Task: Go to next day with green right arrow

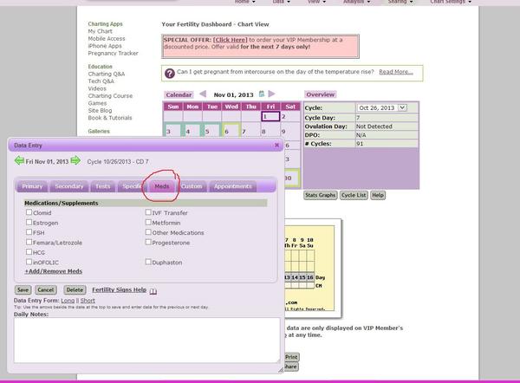Action: click(75, 161)
